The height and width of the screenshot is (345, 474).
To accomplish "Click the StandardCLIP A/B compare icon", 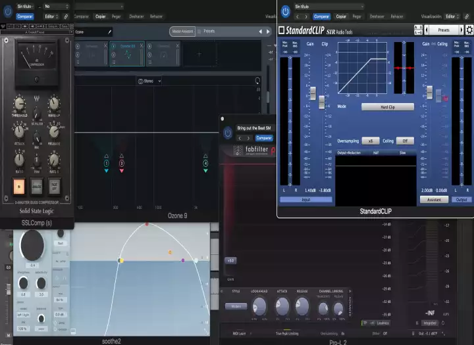I will pos(418,30).
